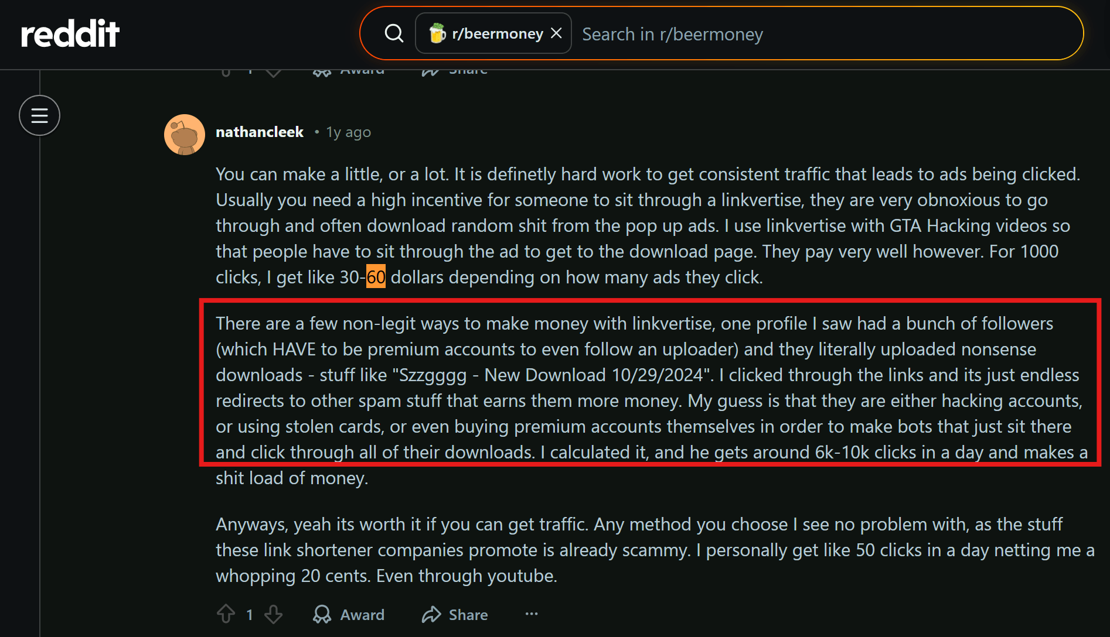Click the "1y ago" comment timestamp
Image resolution: width=1110 pixels, height=637 pixels.
pos(348,132)
